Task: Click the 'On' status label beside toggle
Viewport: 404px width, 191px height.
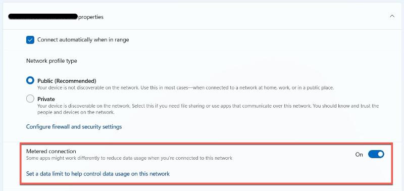Action: [359, 155]
